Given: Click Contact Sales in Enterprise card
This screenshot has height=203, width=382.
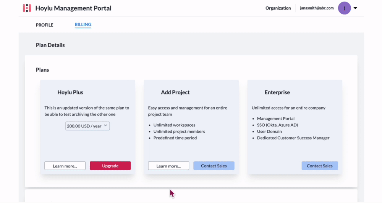Looking at the screenshot, I should [320, 166].
